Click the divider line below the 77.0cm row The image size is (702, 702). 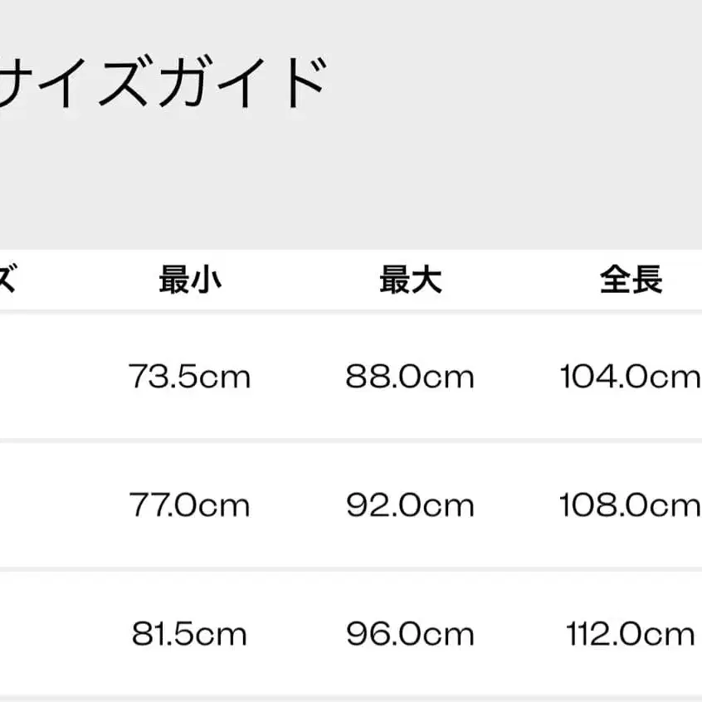[351, 569]
